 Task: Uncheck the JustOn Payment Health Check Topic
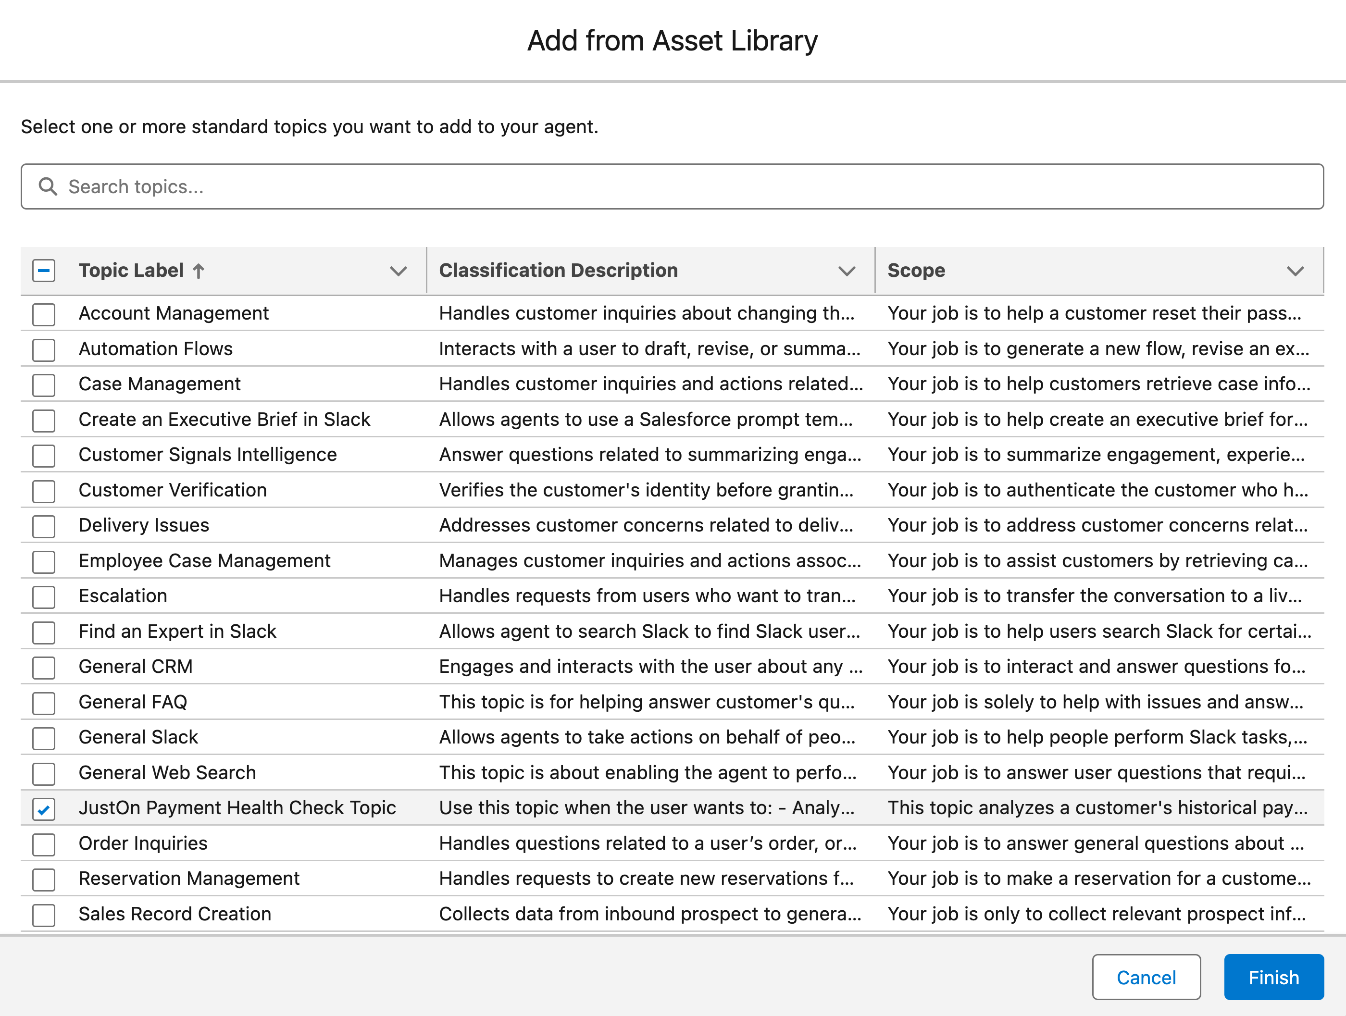point(43,808)
